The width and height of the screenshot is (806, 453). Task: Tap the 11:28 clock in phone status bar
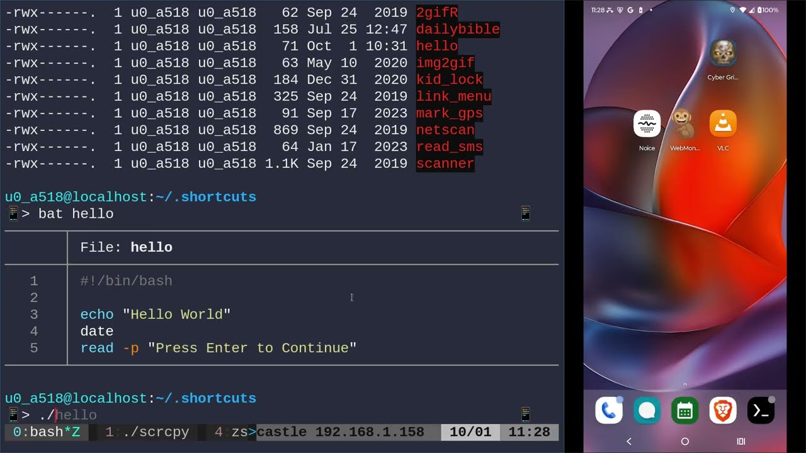click(x=598, y=10)
